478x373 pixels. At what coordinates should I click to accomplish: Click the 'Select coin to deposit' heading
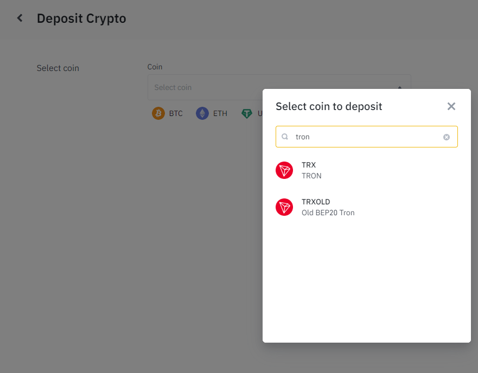click(329, 106)
